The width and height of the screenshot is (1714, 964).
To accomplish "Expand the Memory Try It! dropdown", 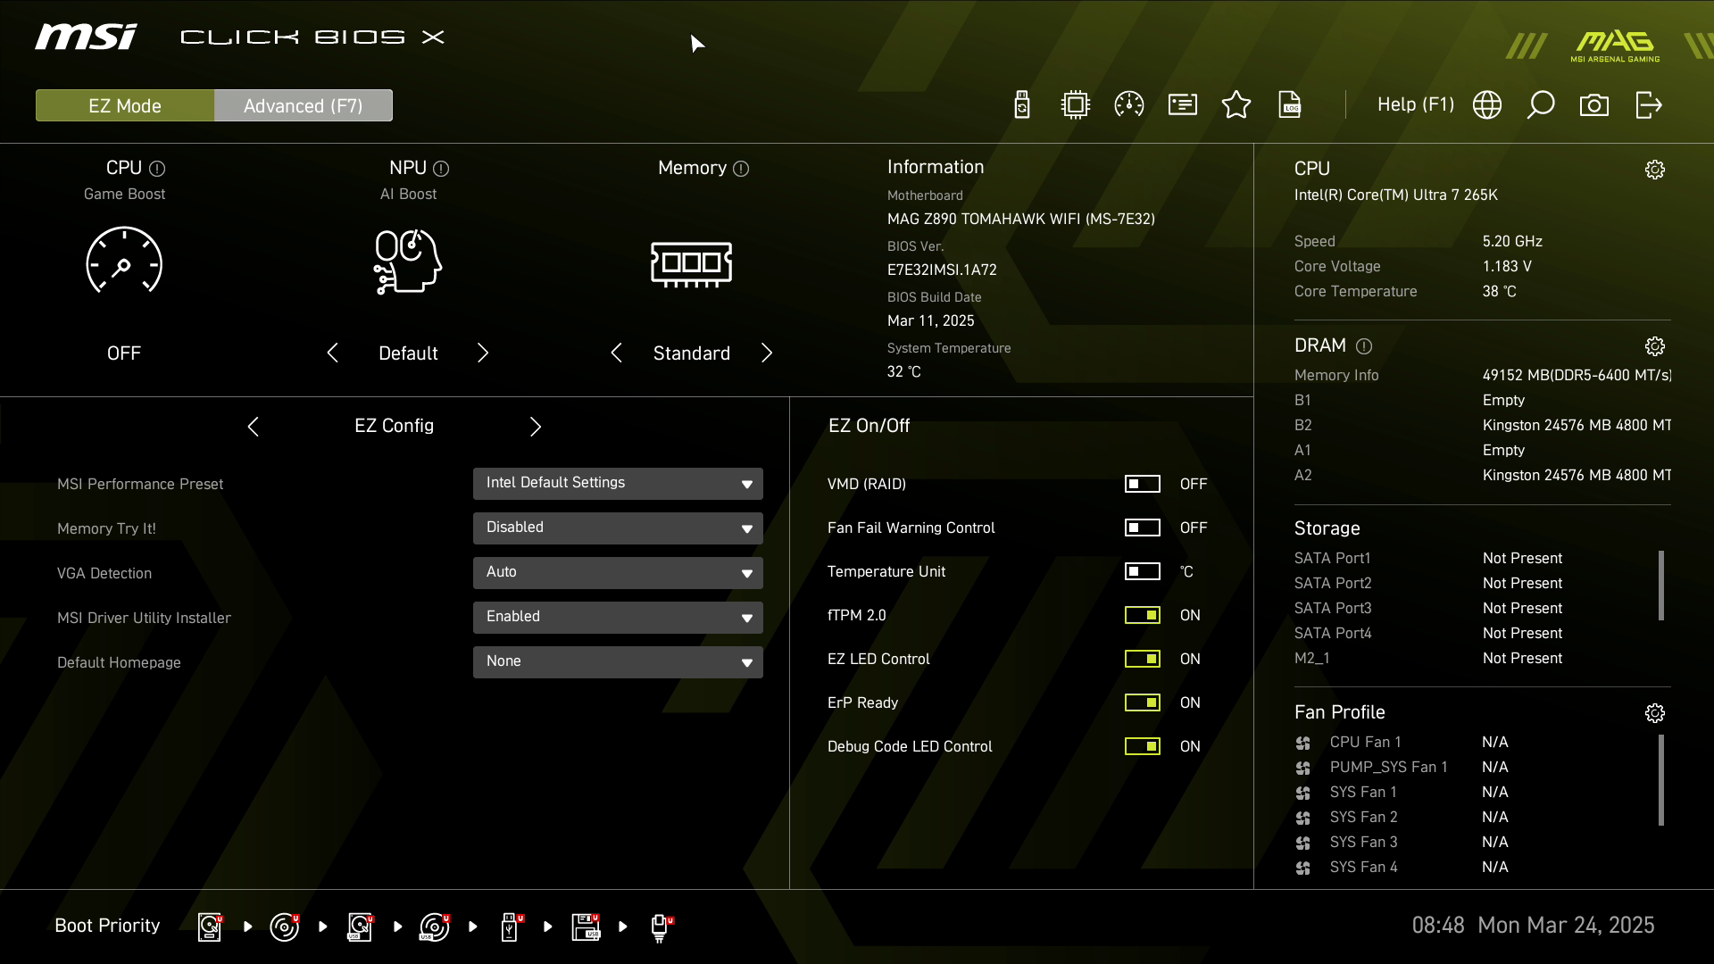I will 618,528.
